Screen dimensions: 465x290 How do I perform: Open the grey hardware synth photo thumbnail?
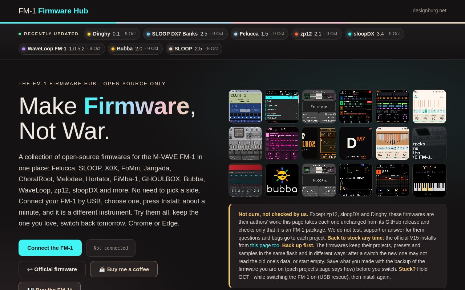245,143
